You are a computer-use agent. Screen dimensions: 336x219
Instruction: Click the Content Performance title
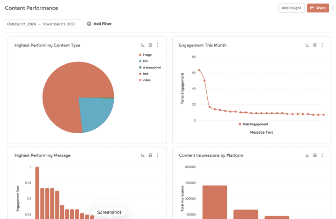click(31, 8)
